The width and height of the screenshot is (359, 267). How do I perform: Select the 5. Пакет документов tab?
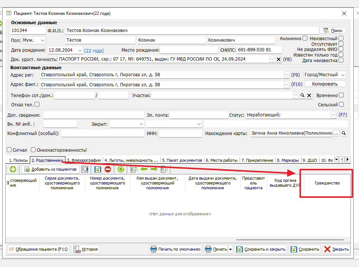tap(182, 160)
